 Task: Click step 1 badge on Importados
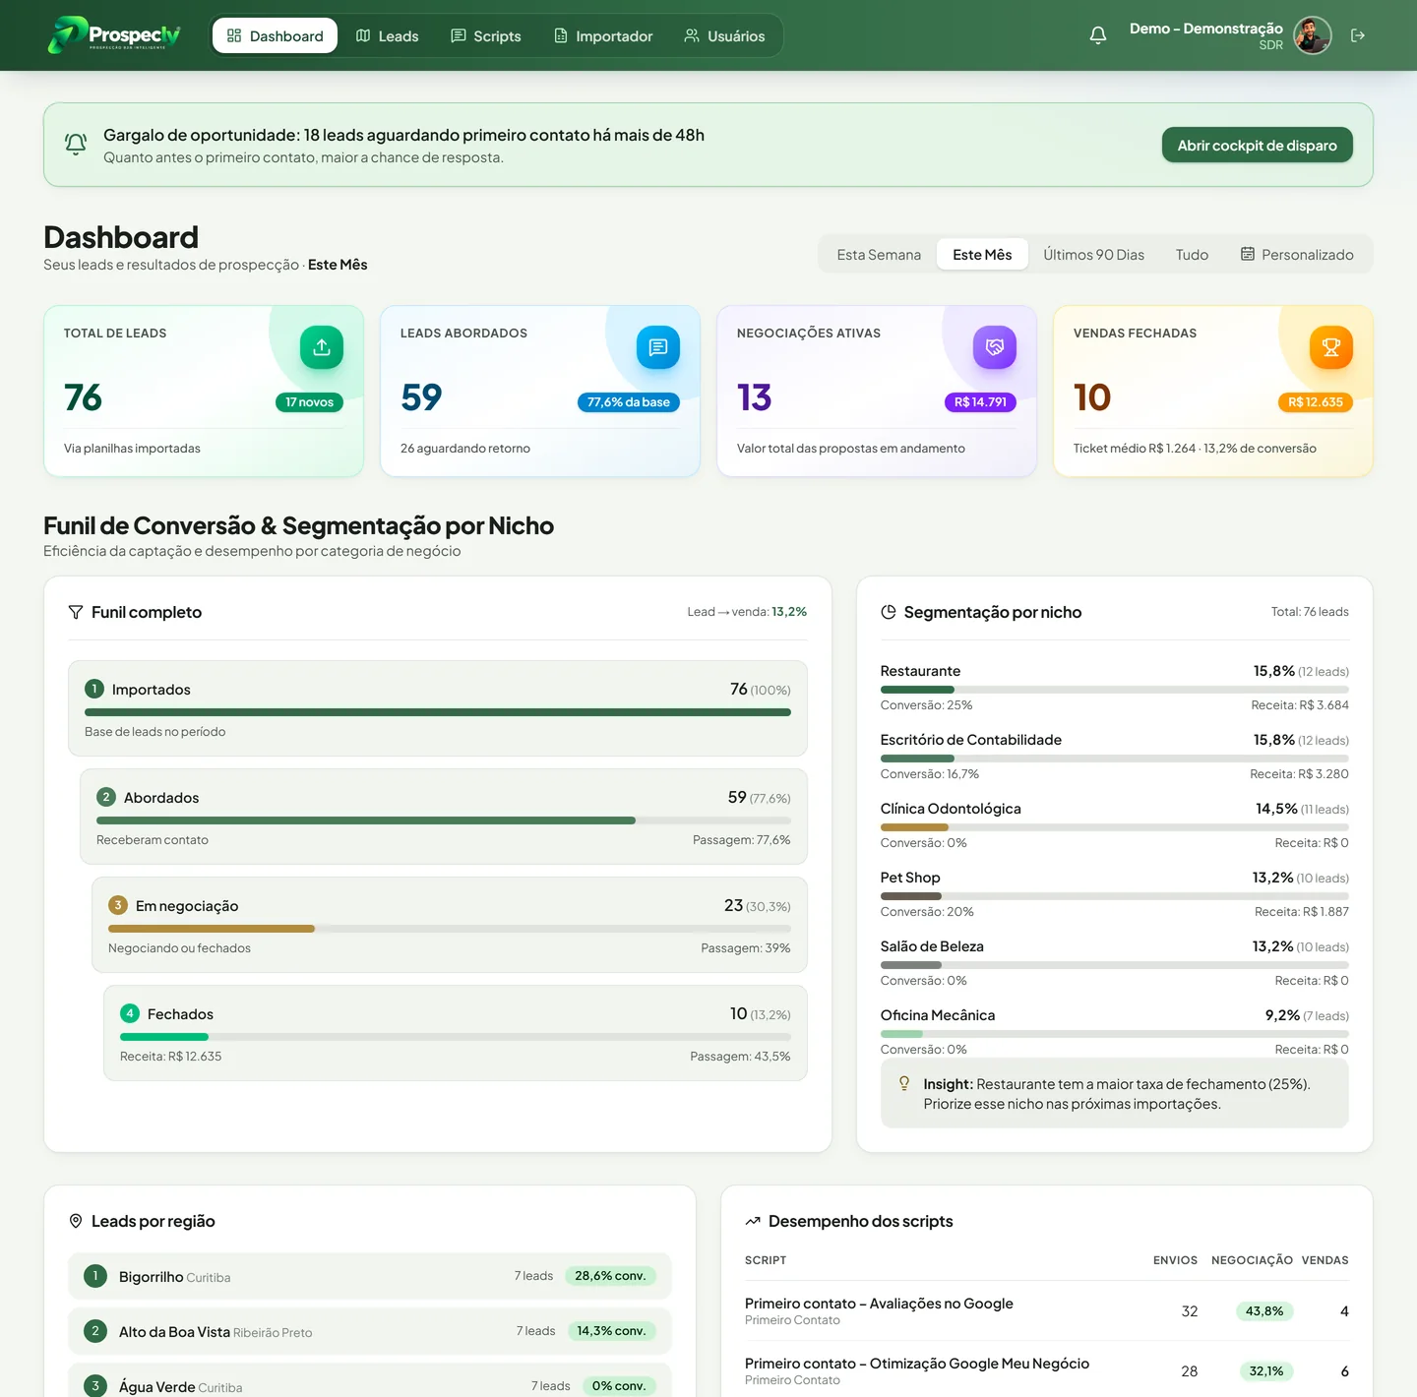point(94,689)
